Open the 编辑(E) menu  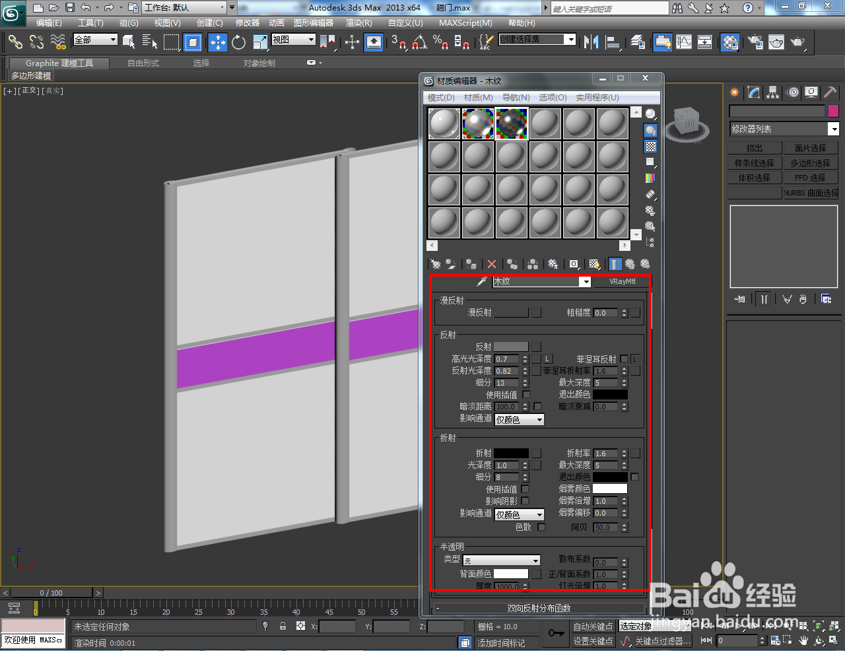[x=49, y=23]
